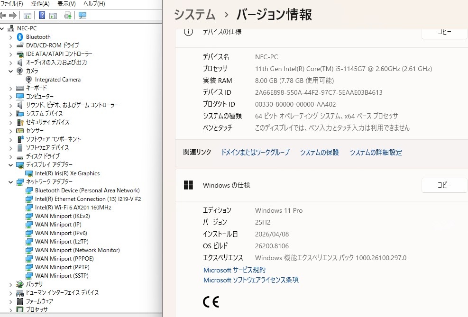Click the properties pane toolbar icon
The width and height of the screenshot is (468, 317).
[53, 16]
